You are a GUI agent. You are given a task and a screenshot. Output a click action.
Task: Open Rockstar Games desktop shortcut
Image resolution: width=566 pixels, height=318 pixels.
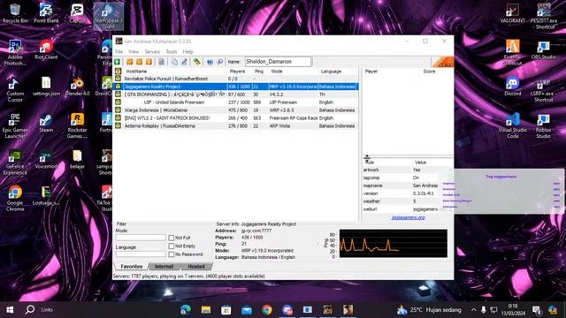click(77, 125)
